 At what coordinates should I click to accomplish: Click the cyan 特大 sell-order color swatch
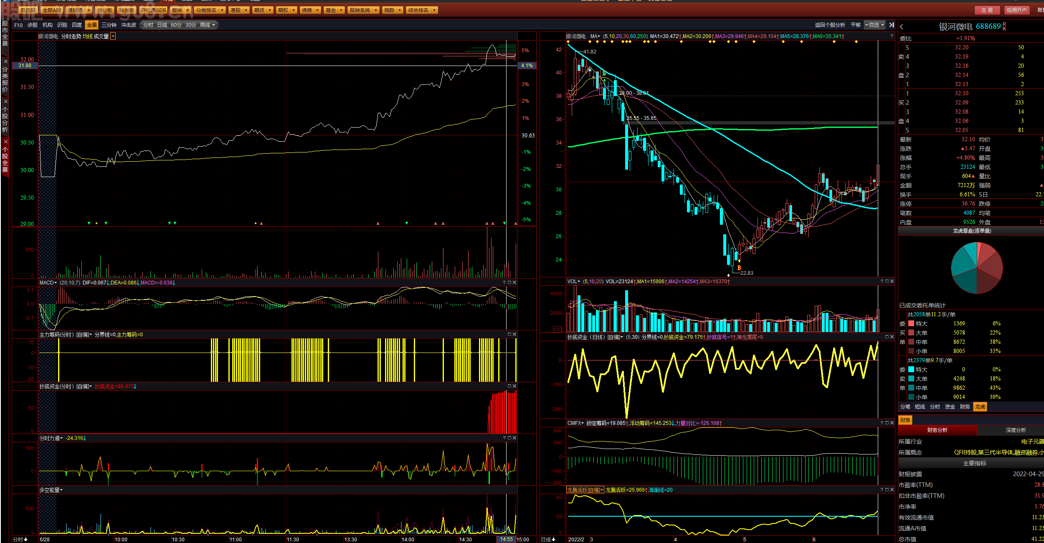click(911, 370)
